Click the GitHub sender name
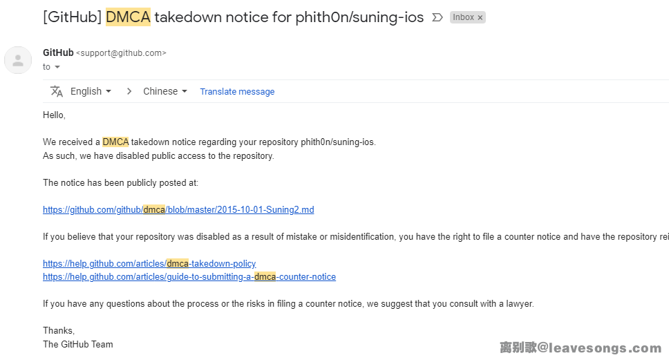The image size is (669, 362). pos(58,53)
